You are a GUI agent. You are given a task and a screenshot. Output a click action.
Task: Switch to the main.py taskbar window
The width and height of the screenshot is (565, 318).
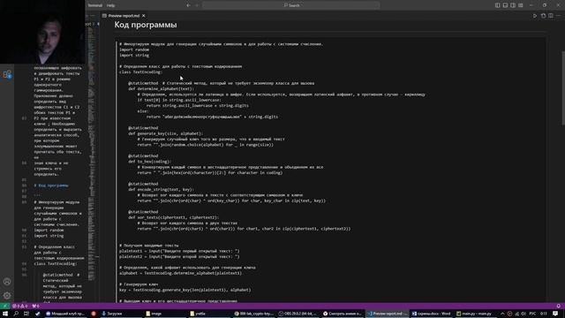pos(476,314)
